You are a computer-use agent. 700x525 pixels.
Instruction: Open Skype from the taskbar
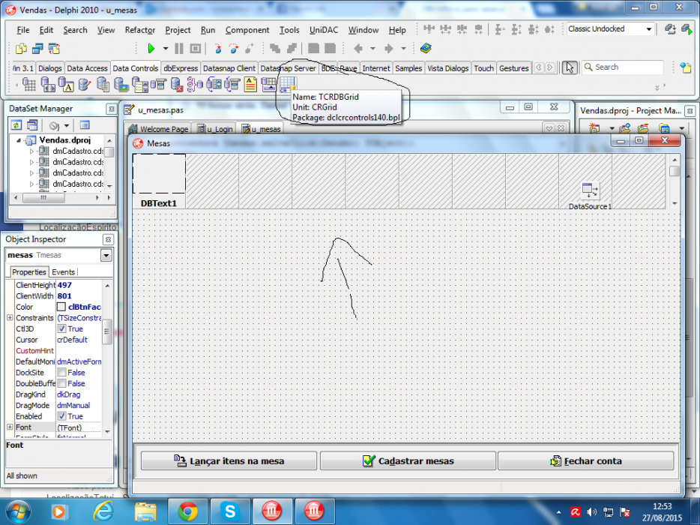pos(230,511)
